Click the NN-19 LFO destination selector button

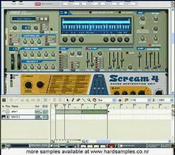click(x=73, y=70)
